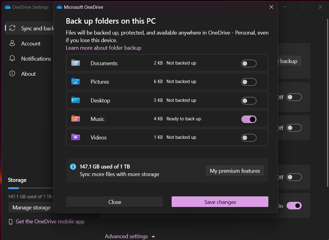The image size is (329, 240).
Task: Click the Storage heading in sidebar
Action: (x=17, y=180)
